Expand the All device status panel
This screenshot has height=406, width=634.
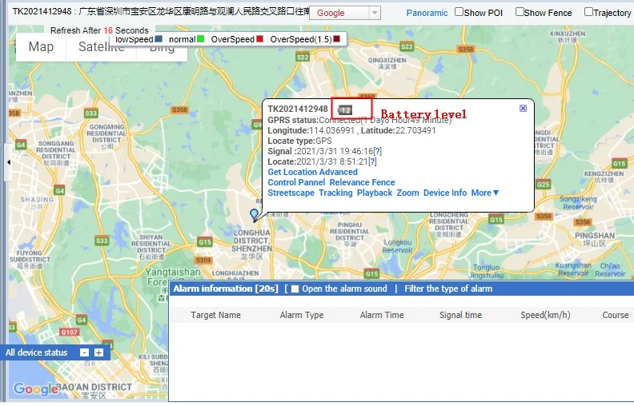(x=98, y=352)
